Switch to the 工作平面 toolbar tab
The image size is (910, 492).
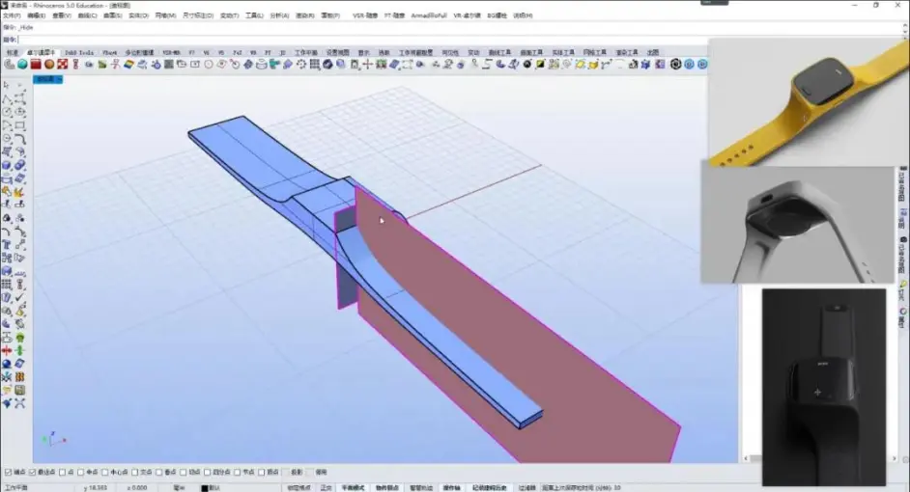click(x=306, y=52)
